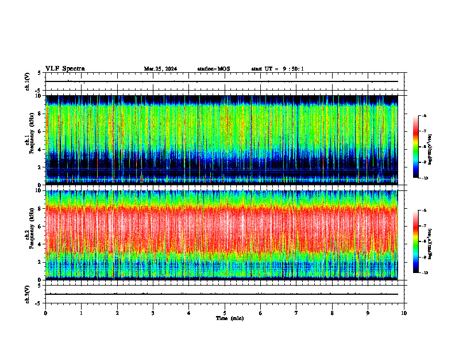Click the "6" tick on the Time axis
Screen dimensions: 455x351
tap(261, 313)
